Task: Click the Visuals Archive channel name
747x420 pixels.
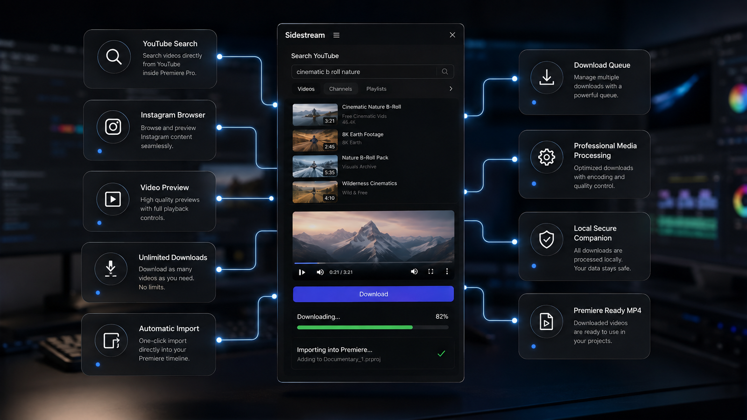Action: coord(359,167)
